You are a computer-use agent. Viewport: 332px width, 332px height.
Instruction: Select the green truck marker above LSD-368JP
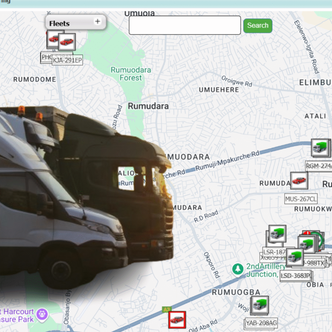click(x=295, y=257)
